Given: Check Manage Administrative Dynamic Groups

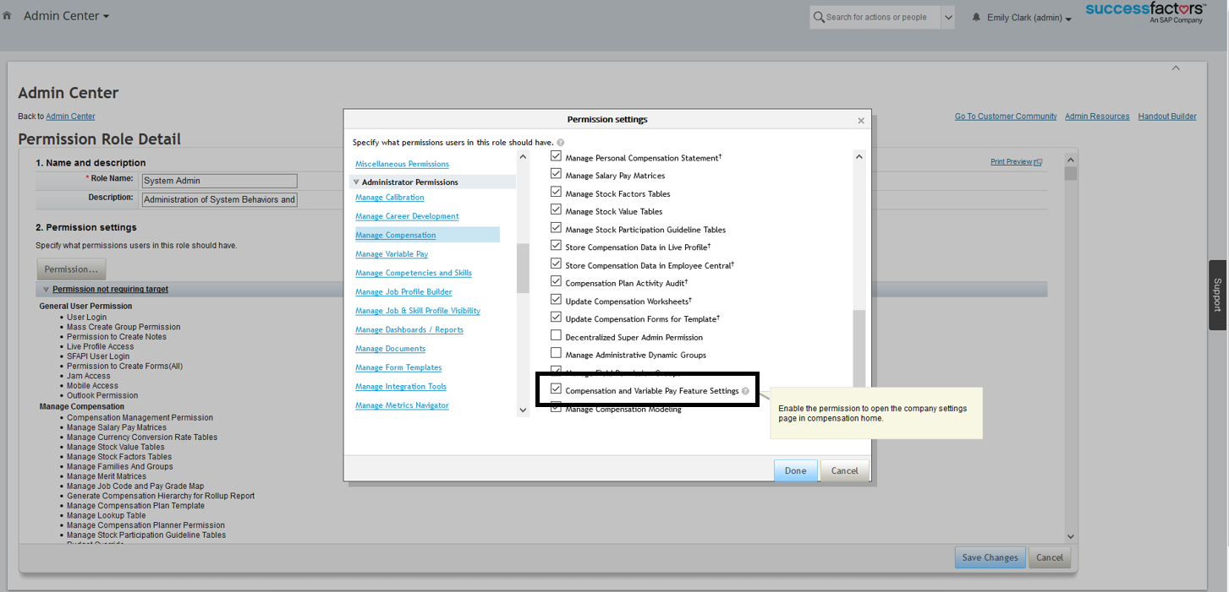Looking at the screenshot, I should click(x=556, y=354).
